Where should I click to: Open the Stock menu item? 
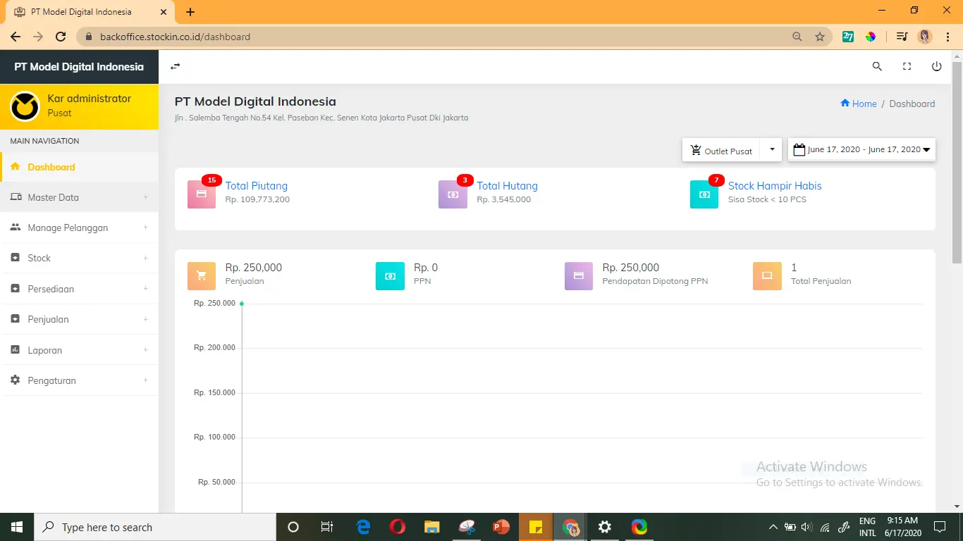point(79,258)
